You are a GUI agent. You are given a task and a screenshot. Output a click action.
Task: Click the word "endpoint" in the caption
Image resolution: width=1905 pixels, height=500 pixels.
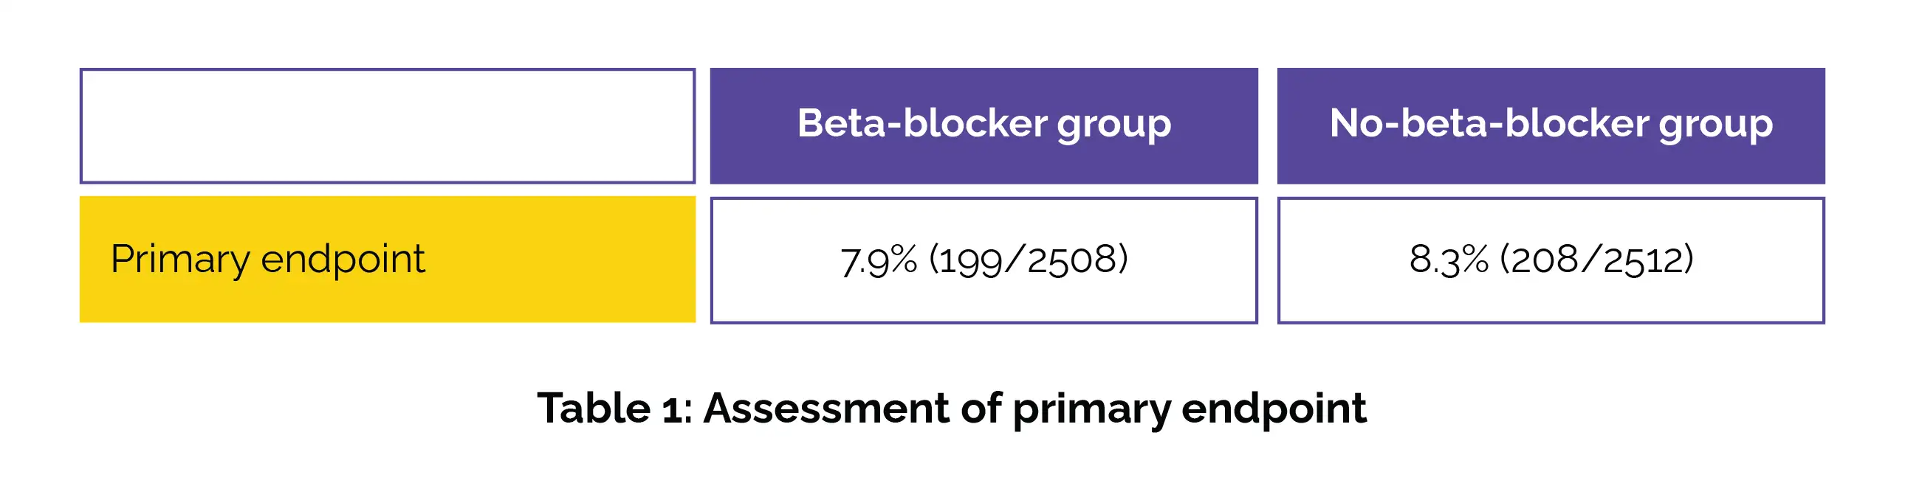1274,408
